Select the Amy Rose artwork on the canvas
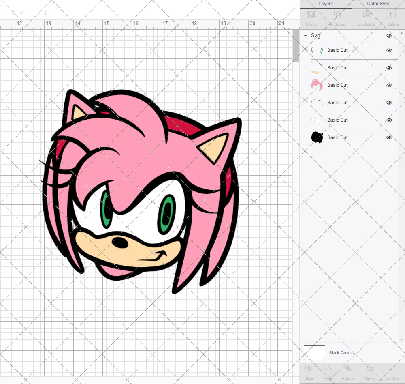405x384 pixels. [142, 191]
